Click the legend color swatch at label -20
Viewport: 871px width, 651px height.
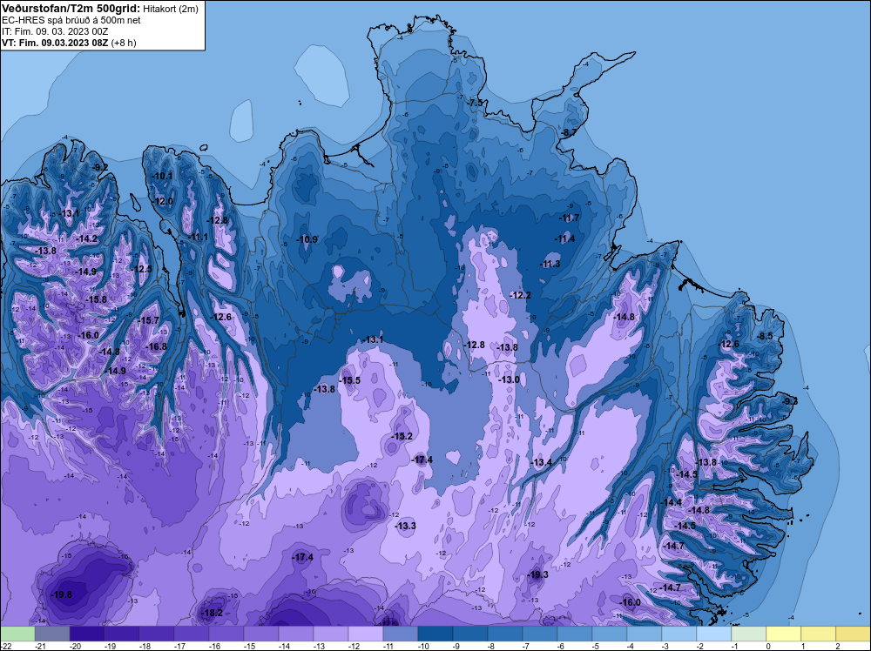[86, 634]
